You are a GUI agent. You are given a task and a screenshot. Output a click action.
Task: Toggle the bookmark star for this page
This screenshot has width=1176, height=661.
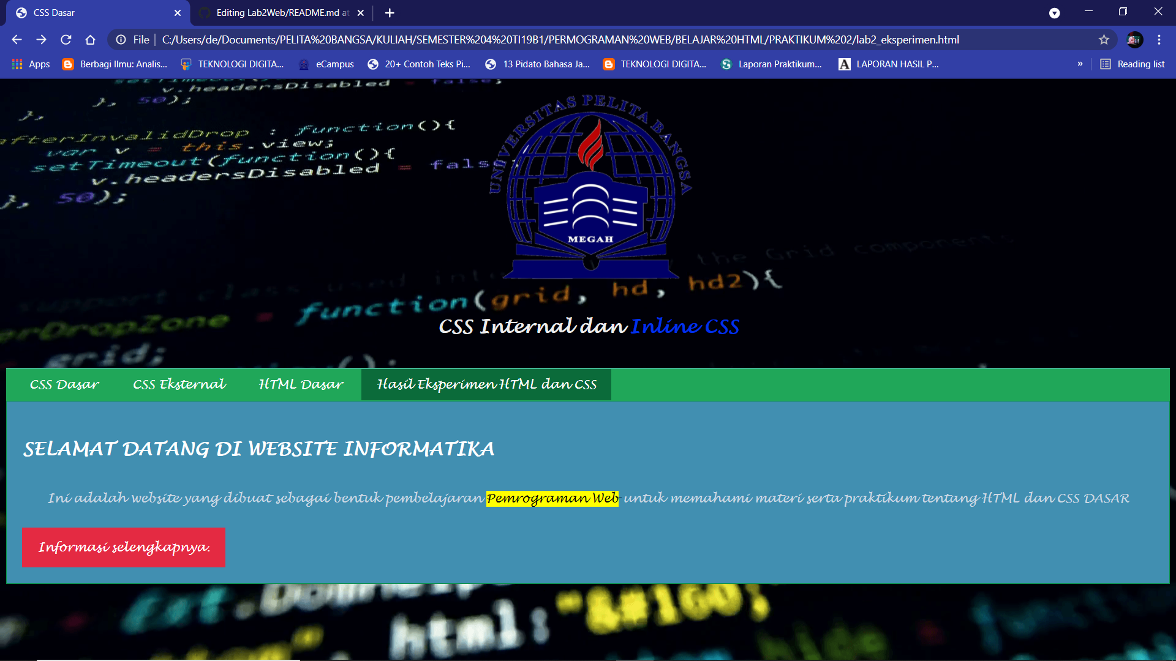[x=1104, y=39]
